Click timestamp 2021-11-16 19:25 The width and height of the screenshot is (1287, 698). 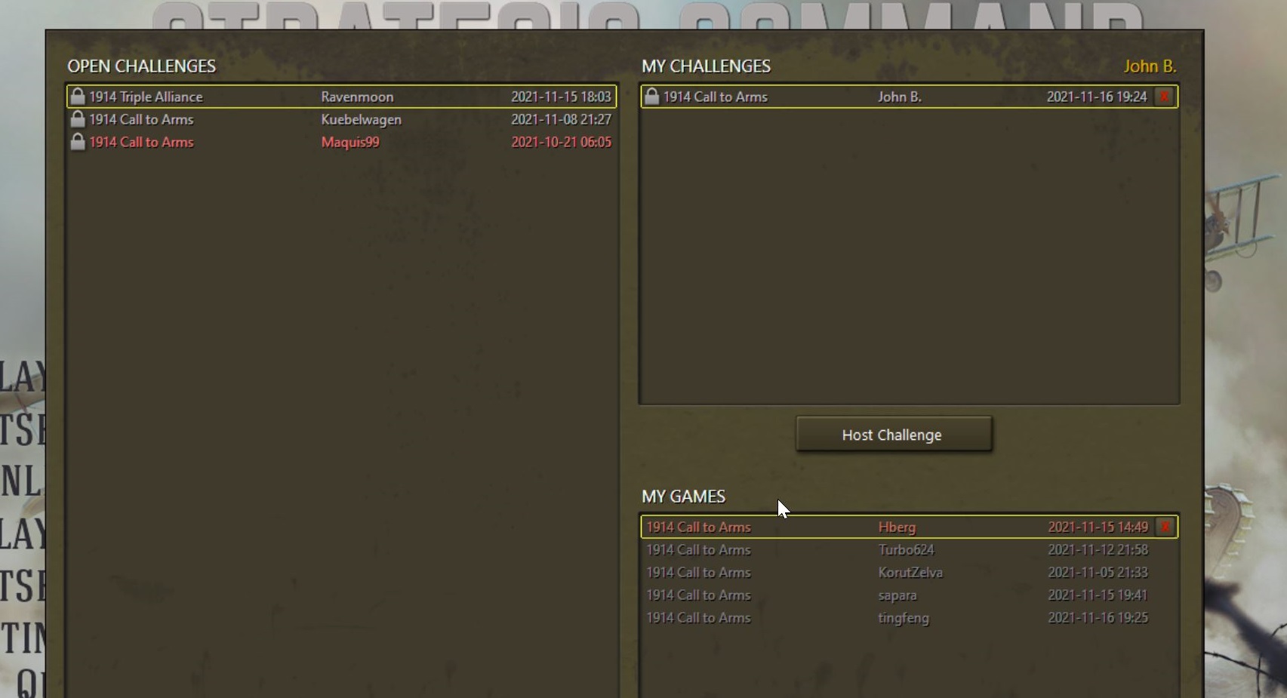1098,617
